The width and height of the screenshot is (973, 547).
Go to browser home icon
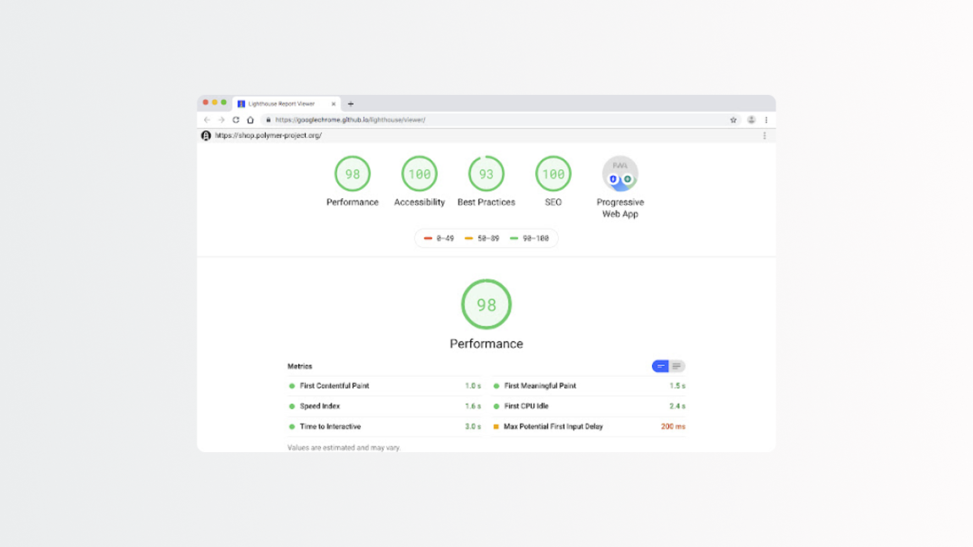(250, 120)
